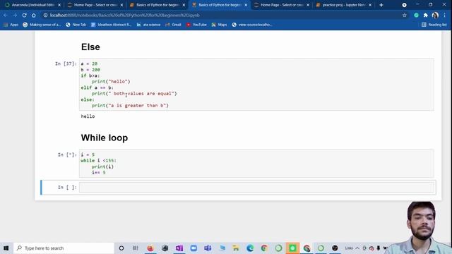Click the 'Links' label on the taskbar
The image size is (452, 254).
click(349, 248)
